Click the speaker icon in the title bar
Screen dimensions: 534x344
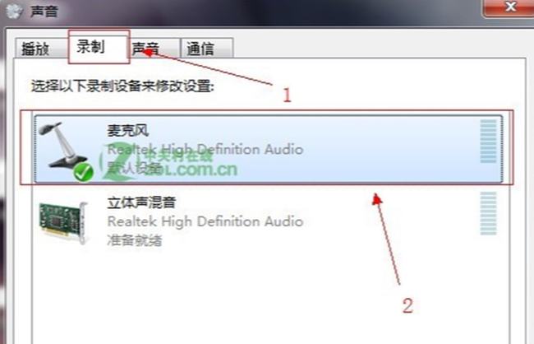pos(14,11)
